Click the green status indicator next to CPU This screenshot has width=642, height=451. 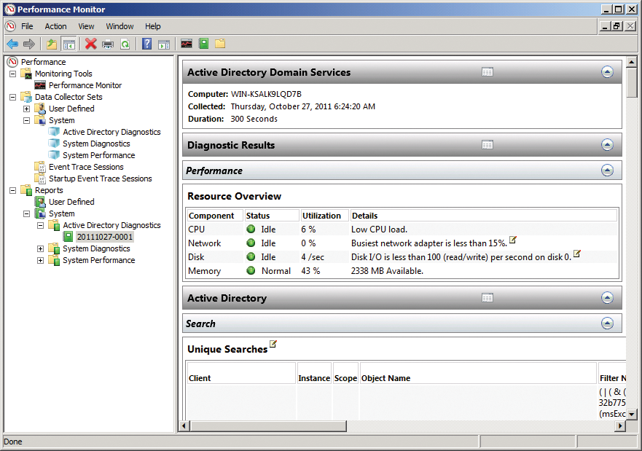pyautogui.click(x=251, y=229)
